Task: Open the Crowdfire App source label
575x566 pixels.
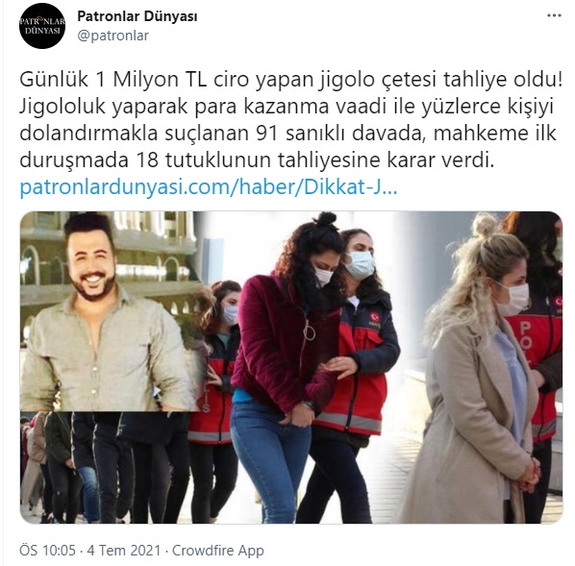Action: point(218,551)
